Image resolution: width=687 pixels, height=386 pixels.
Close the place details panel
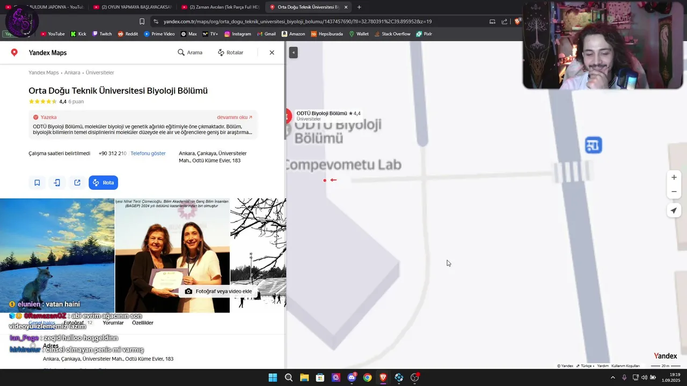coord(272,53)
